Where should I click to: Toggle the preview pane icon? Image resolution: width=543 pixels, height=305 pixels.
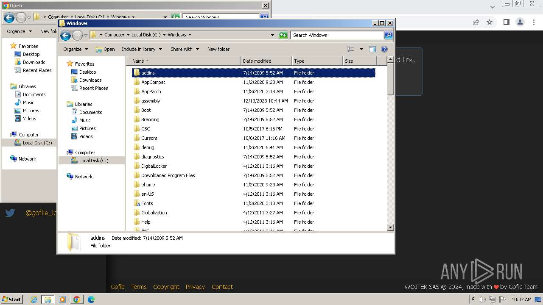(x=372, y=49)
